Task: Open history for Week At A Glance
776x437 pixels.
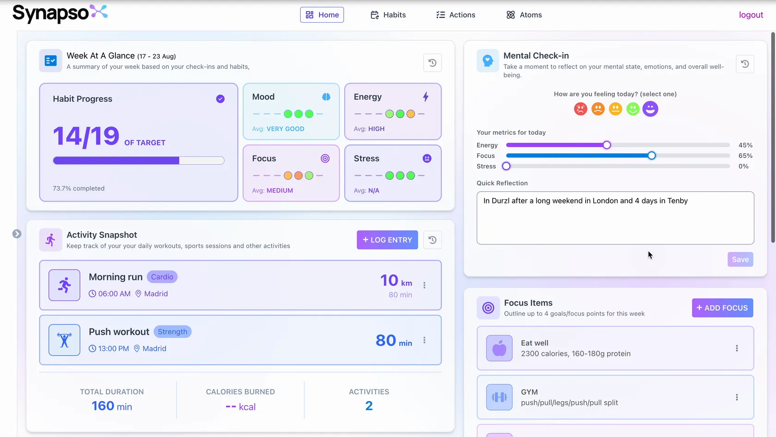Action: click(432, 63)
